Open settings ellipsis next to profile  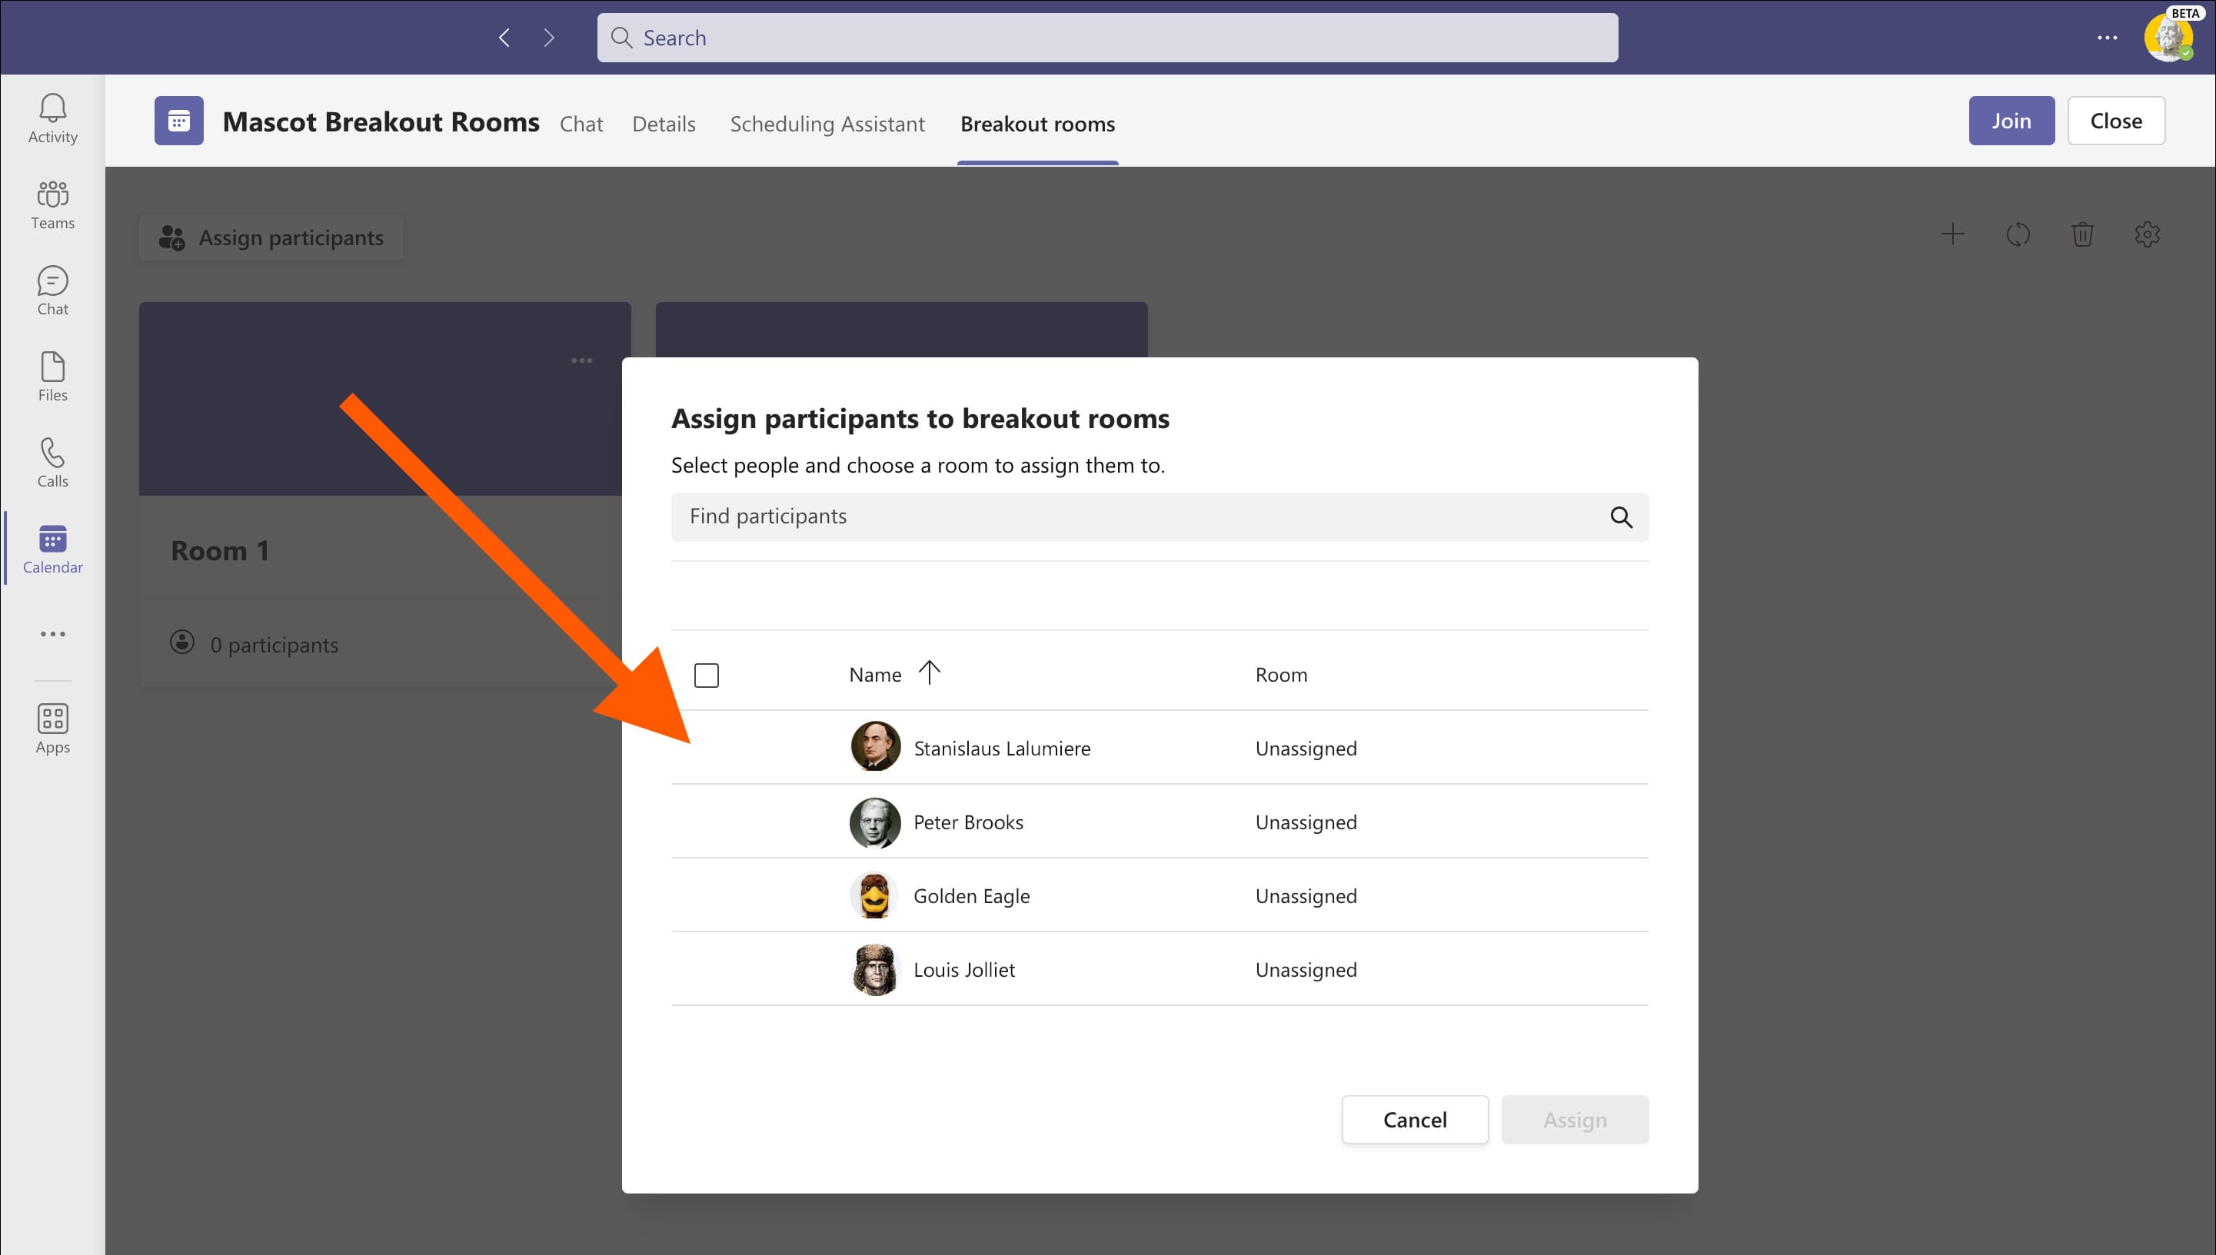click(2107, 38)
